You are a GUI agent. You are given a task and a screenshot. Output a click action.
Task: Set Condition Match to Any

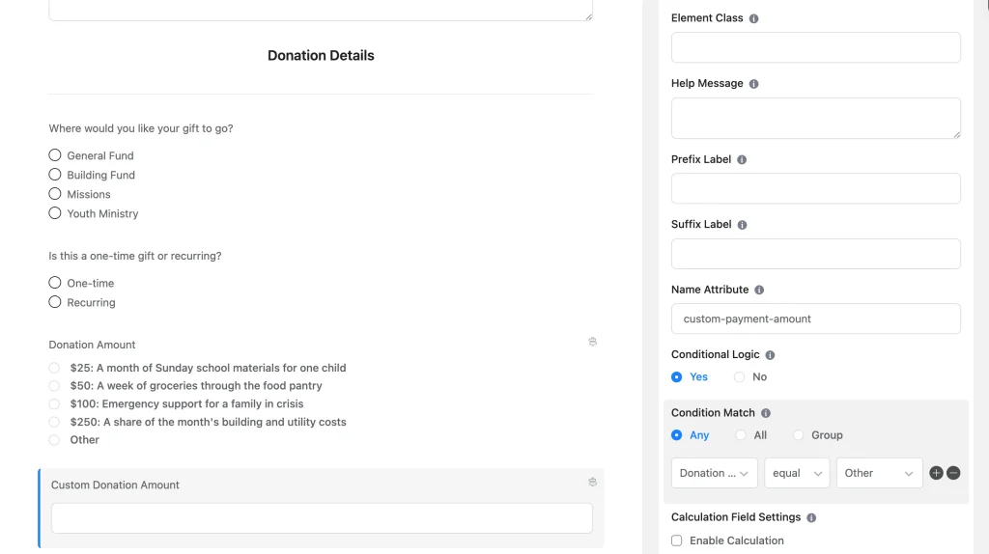click(677, 435)
